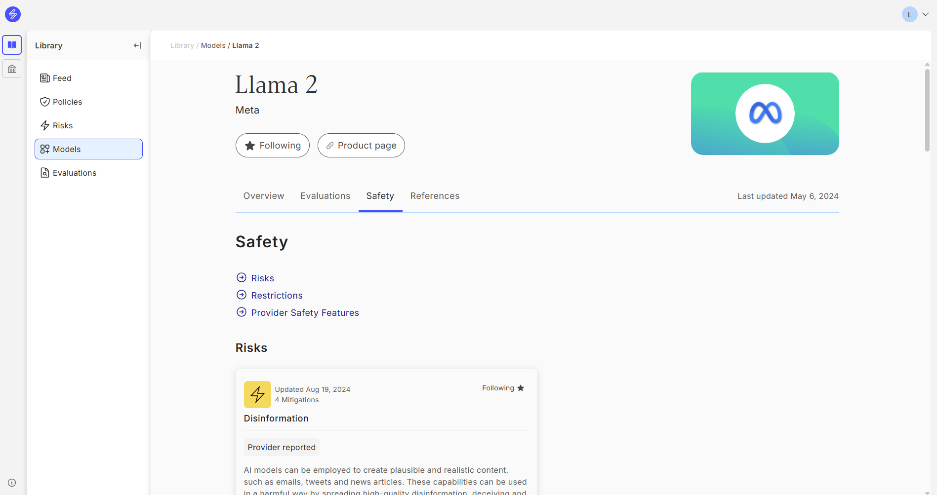Open Policies in the Library sidebar
The image size is (937, 495).
pyautogui.click(x=88, y=102)
